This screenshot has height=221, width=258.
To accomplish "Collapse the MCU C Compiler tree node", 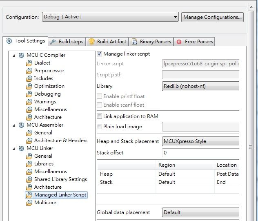I will [x=14, y=55].
